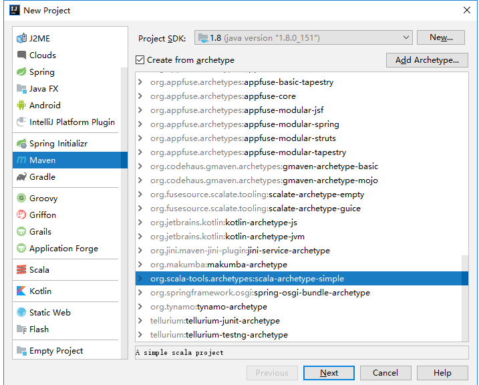479x385 pixels.
Task: Select the Gradle elephant icon
Action: tap(21, 177)
